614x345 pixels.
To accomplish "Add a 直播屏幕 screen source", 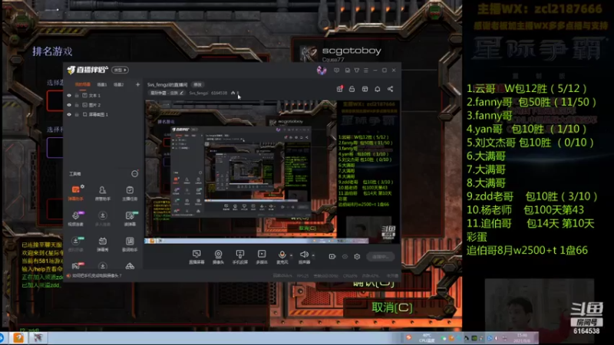I will click(x=196, y=257).
